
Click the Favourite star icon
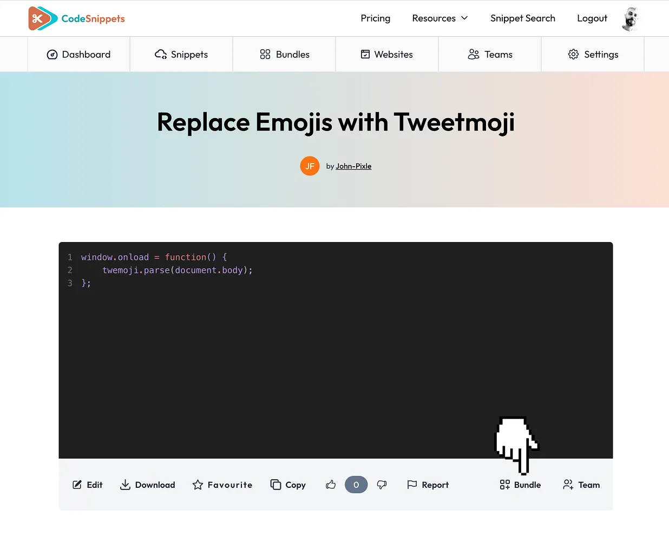click(198, 485)
